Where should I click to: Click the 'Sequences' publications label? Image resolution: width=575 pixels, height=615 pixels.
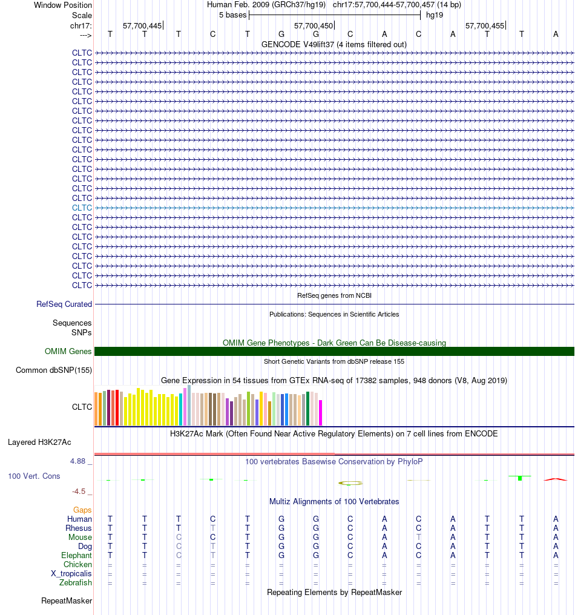[72, 323]
